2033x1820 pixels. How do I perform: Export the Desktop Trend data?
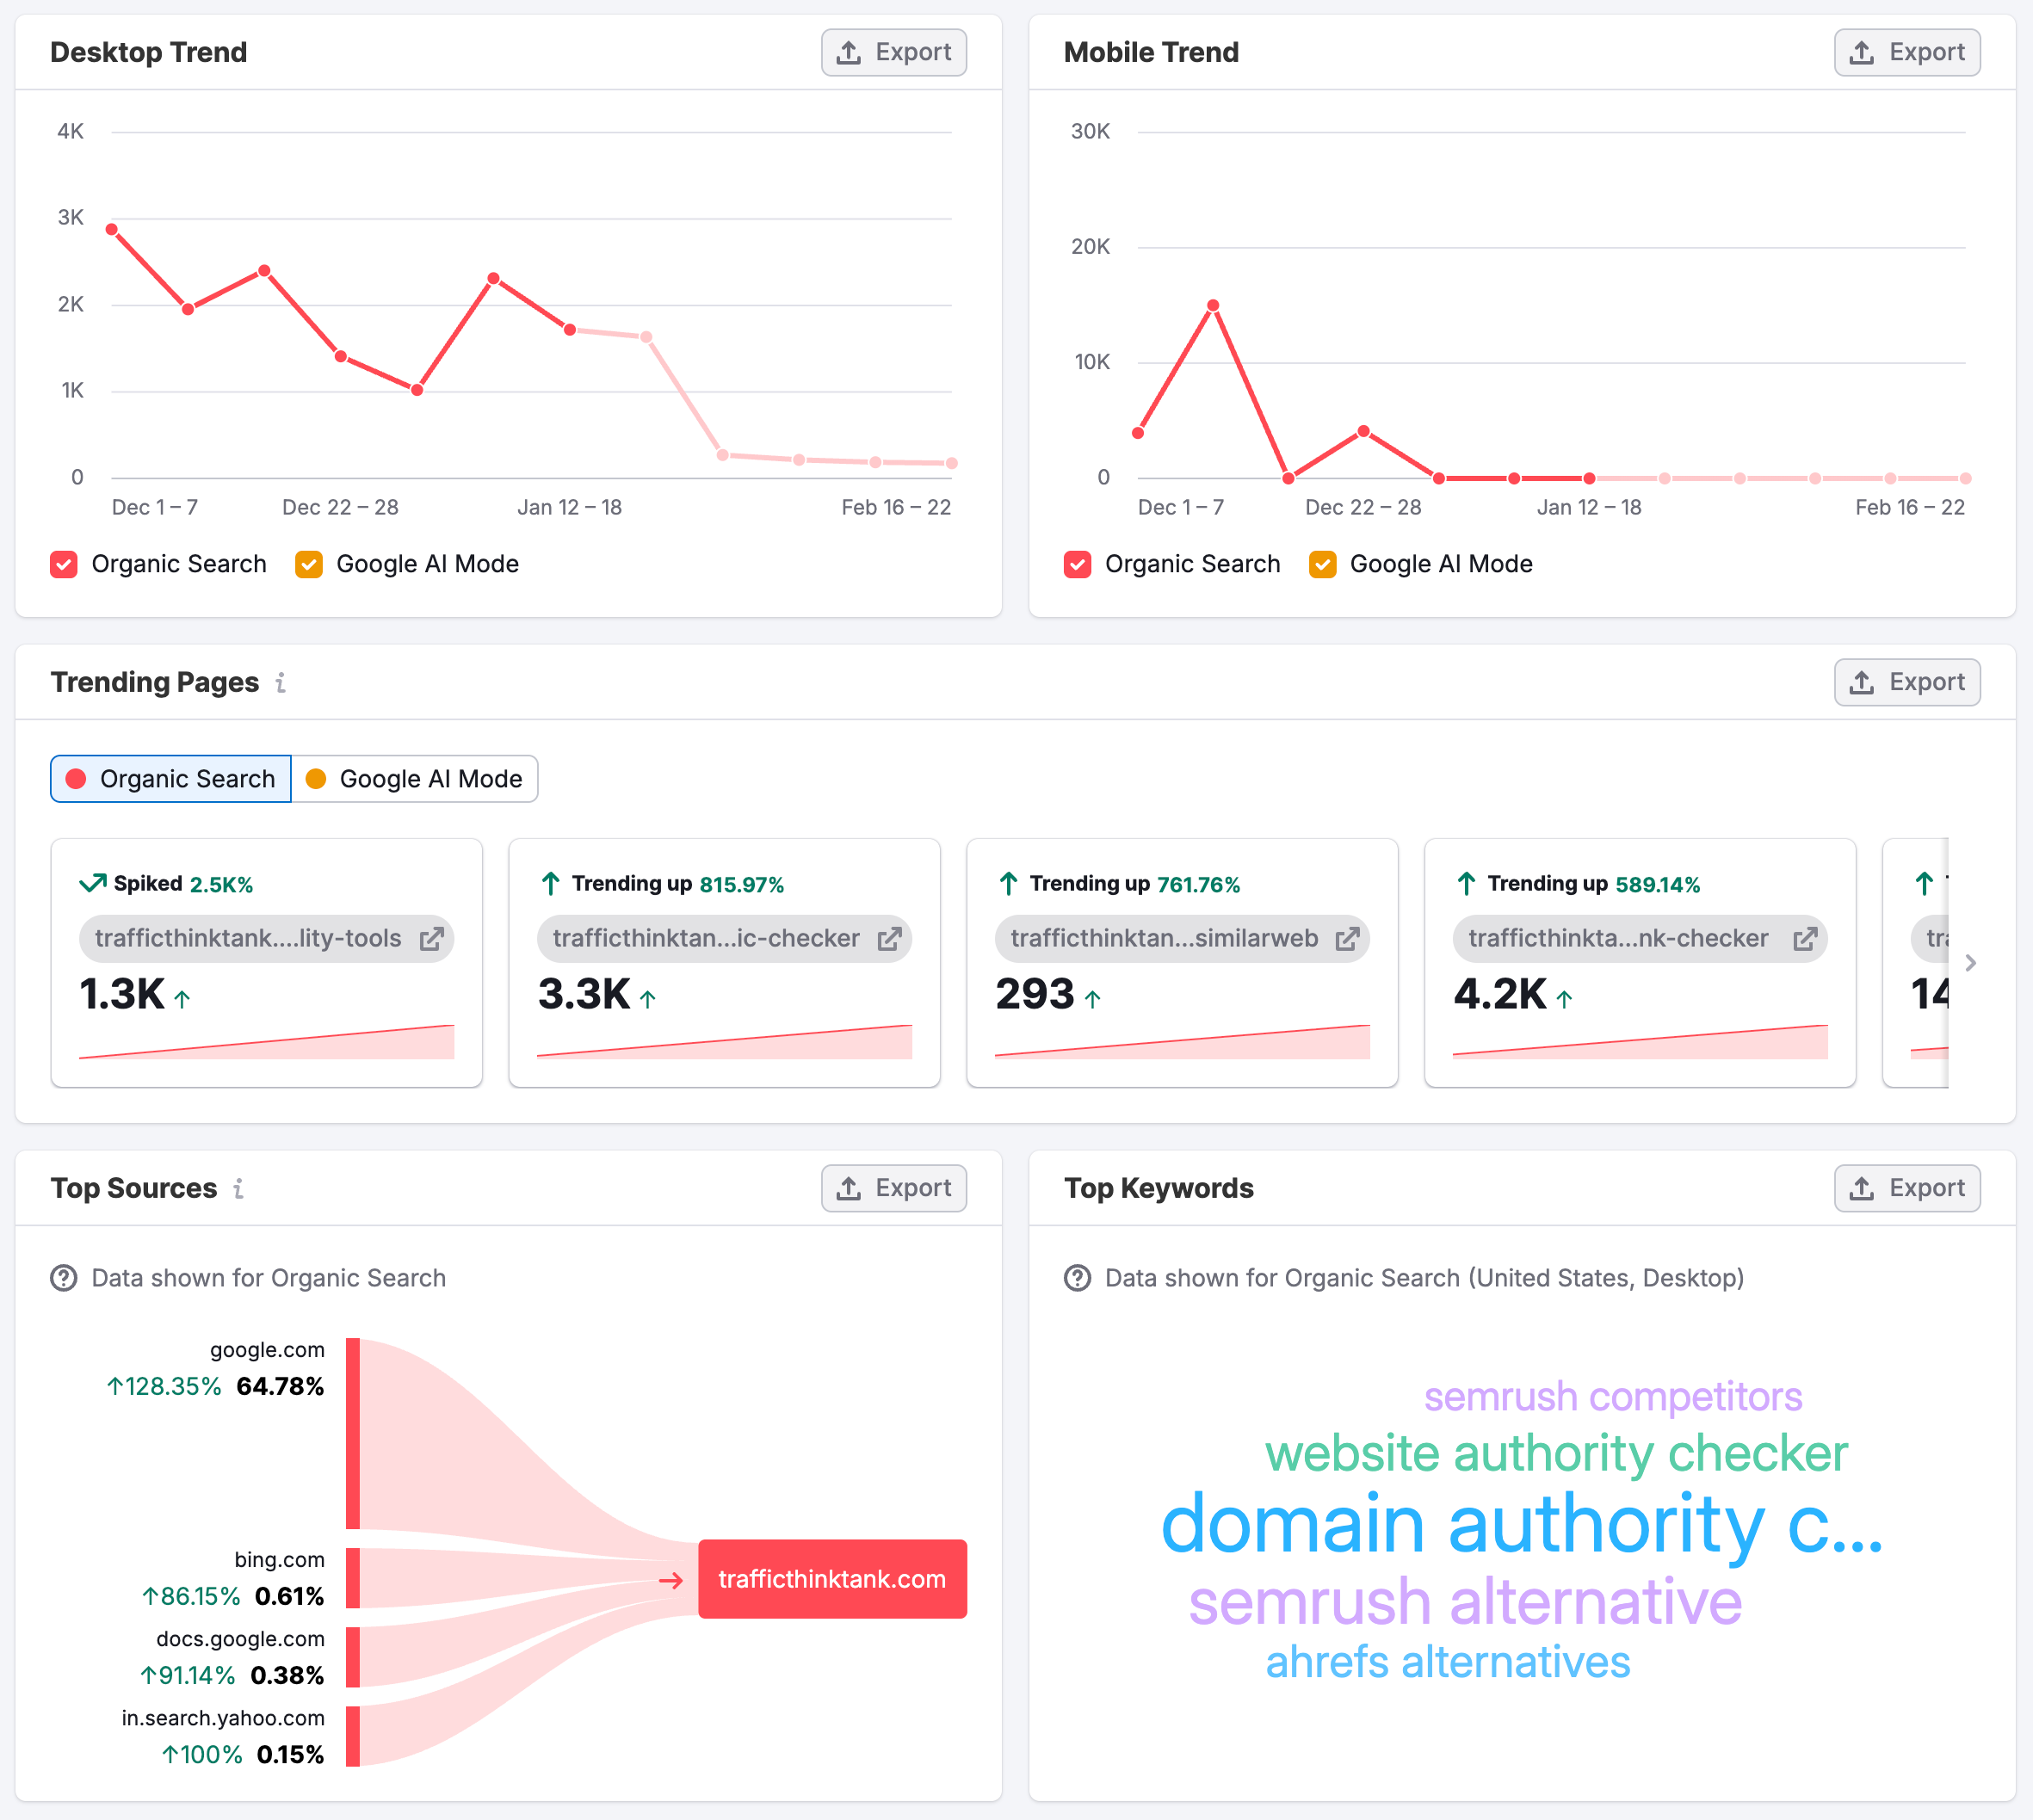(893, 52)
